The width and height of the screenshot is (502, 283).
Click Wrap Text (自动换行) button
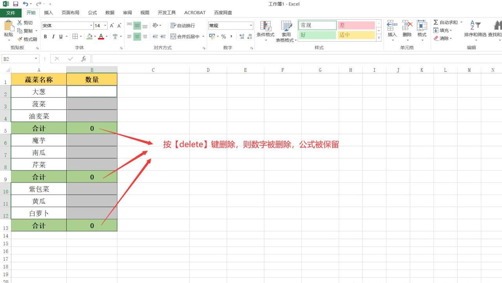coord(182,26)
